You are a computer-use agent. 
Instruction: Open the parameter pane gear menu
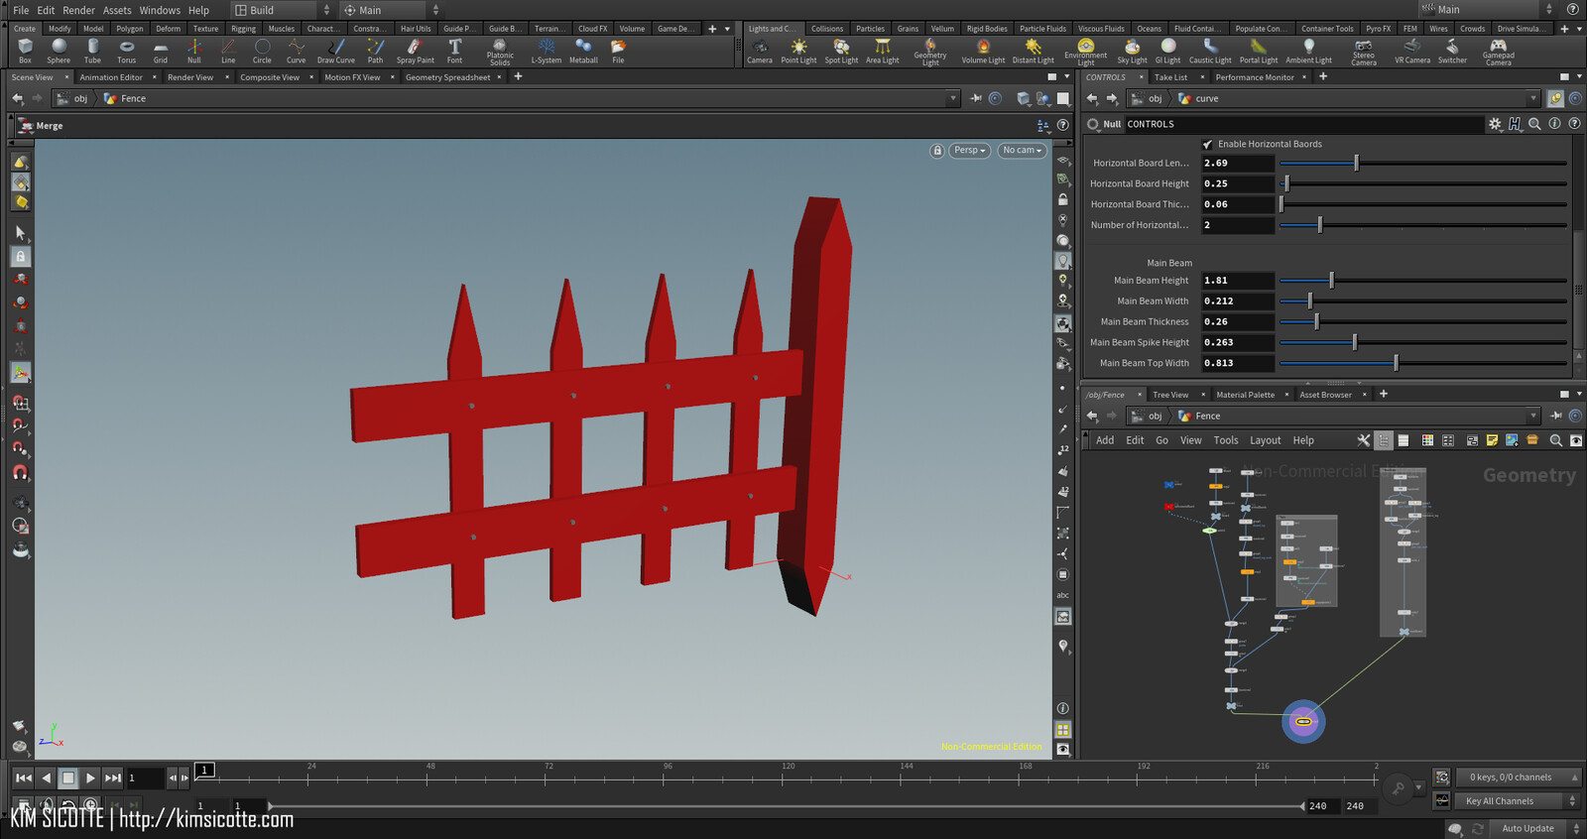coord(1495,124)
